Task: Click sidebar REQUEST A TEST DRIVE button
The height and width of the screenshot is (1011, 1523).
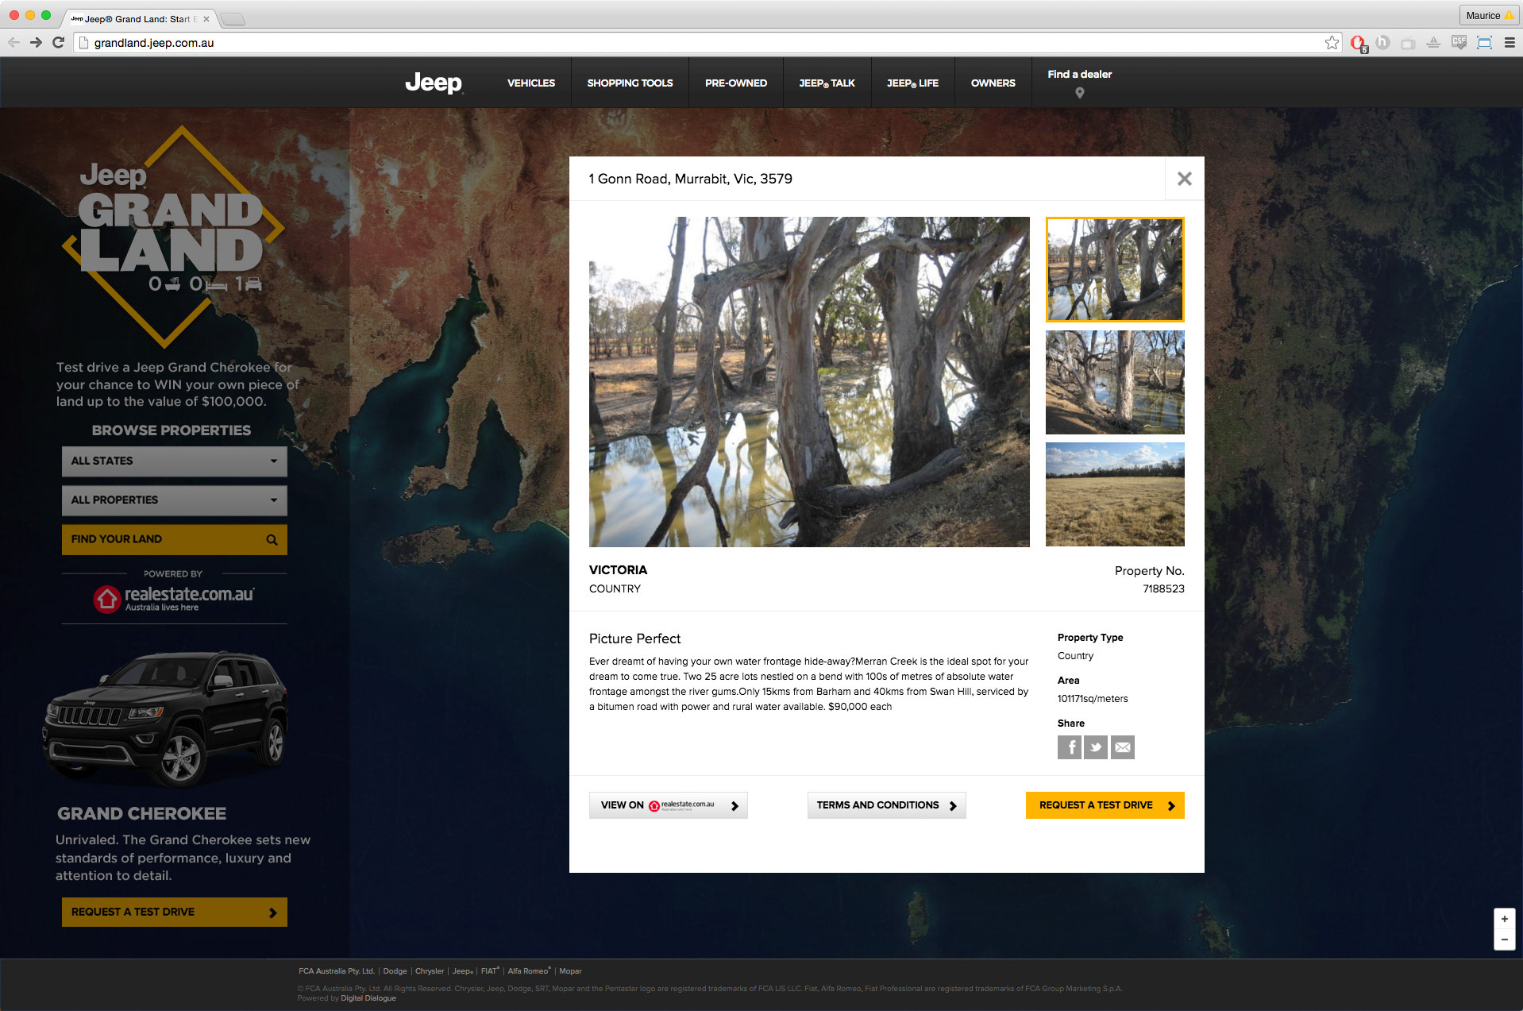Action: tap(174, 912)
